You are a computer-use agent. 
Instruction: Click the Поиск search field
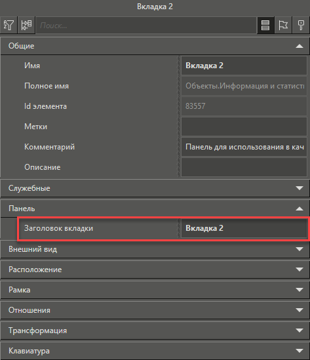pos(146,26)
